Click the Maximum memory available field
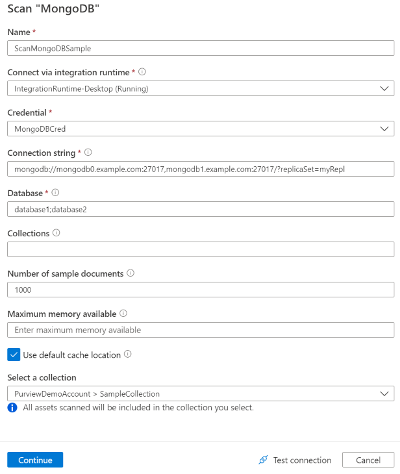The width and height of the screenshot is (400, 474). point(200,330)
